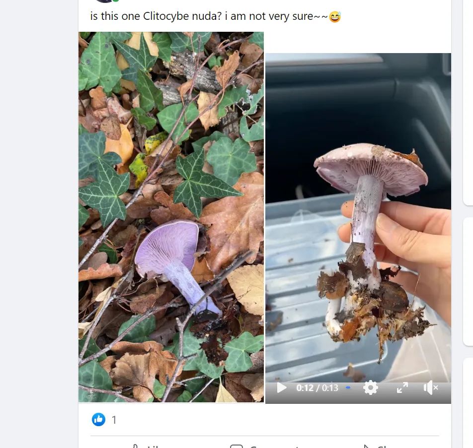
Task: Click the Share arrow icon
Action: coord(366,446)
